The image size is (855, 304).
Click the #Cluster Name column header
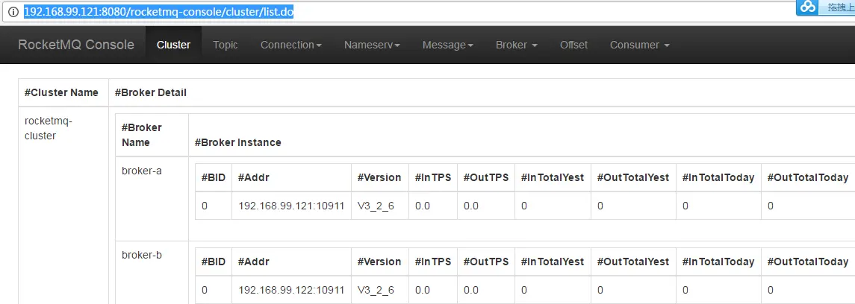pyautogui.click(x=62, y=92)
